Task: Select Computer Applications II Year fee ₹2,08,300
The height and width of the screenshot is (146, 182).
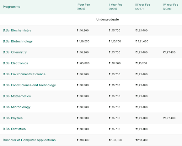Action: pyautogui.click(x=115, y=140)
